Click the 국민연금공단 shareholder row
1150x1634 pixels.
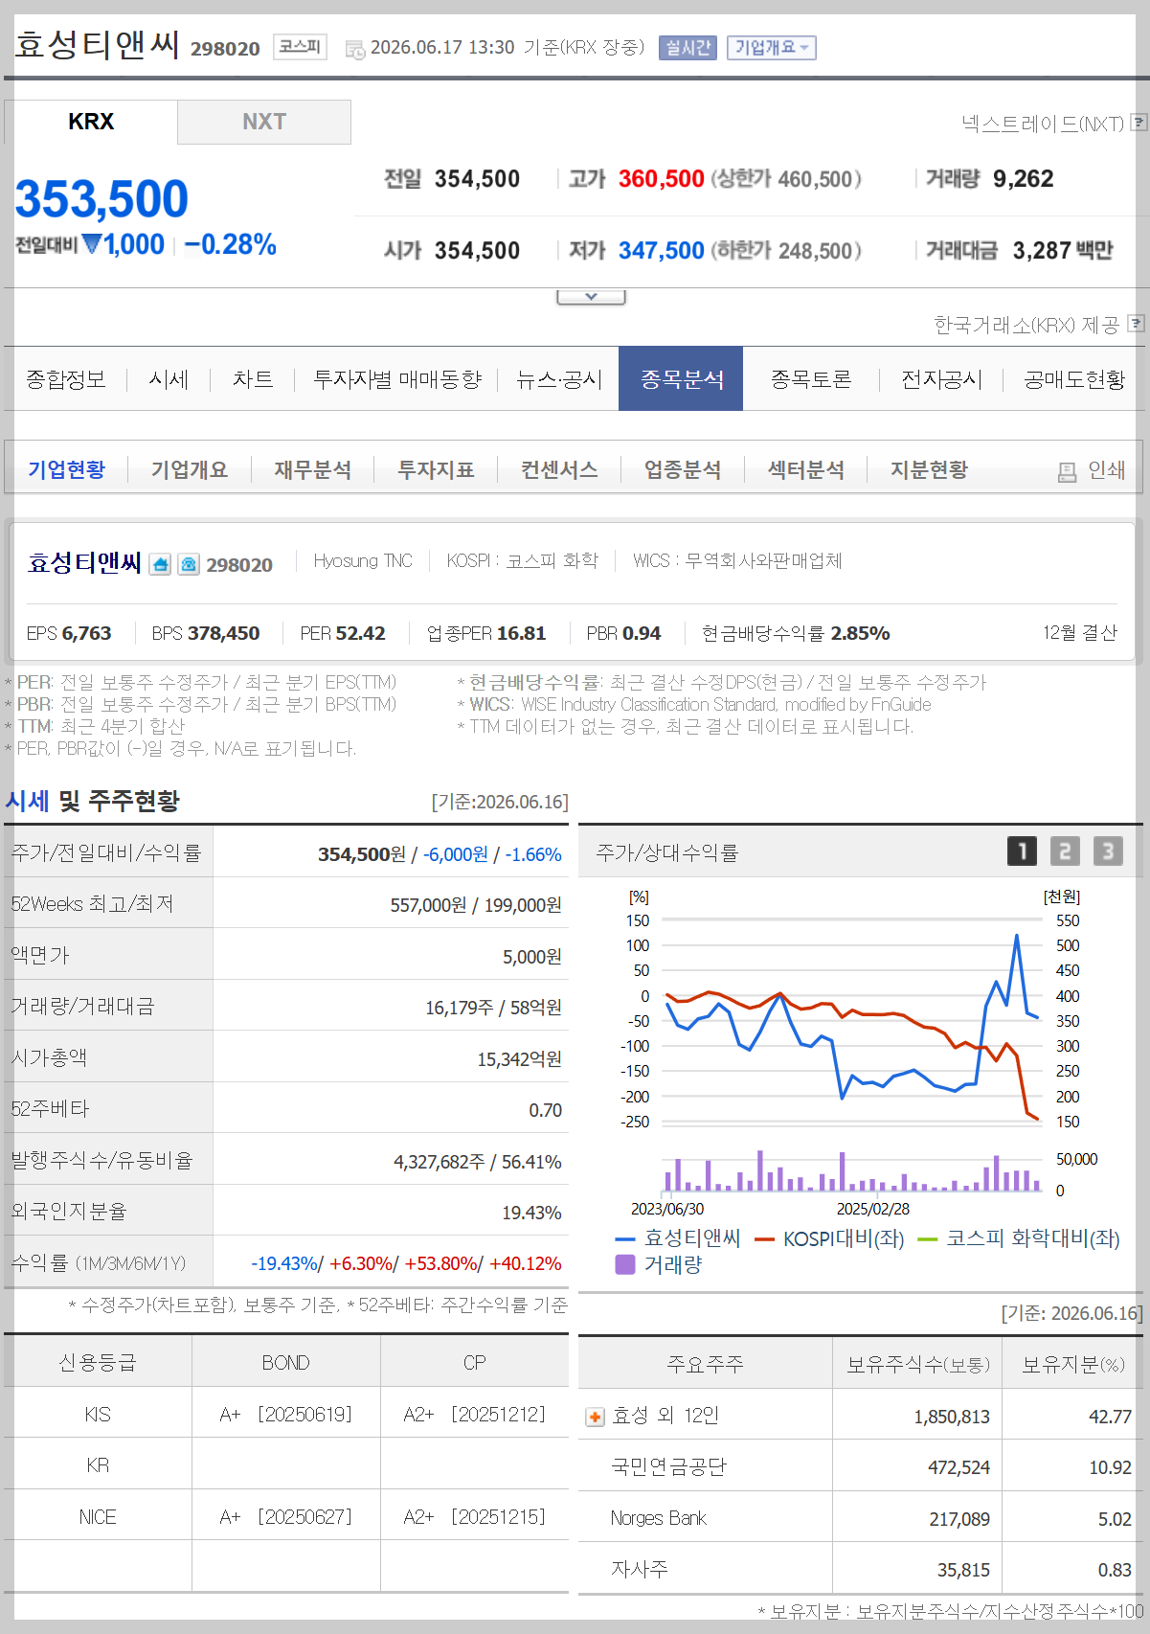click(x=860, y=1466)
